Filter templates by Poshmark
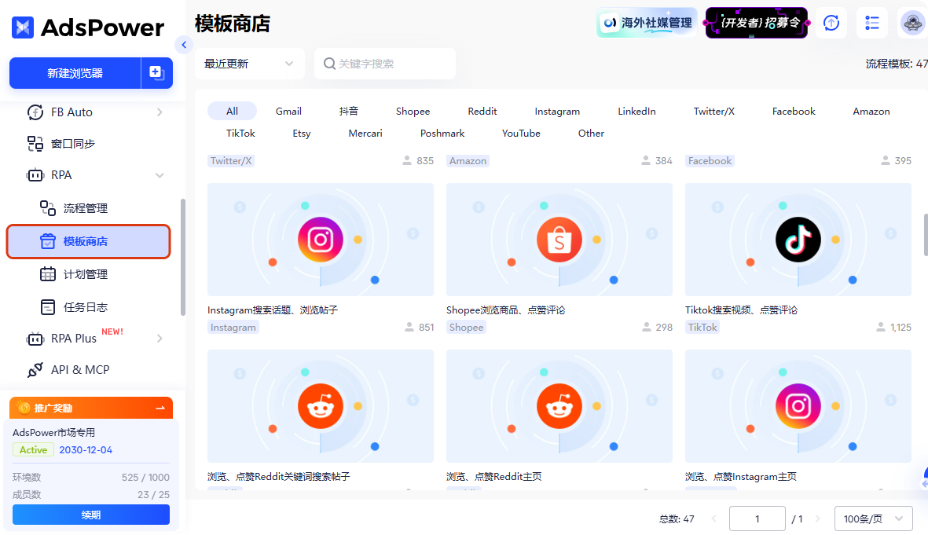The height and width of the screenshot is (535, 928). click(442, 133)
